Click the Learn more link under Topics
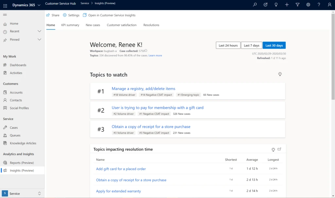Image resolution: width=335 pixels, height=198 pixels. [155, 55]
